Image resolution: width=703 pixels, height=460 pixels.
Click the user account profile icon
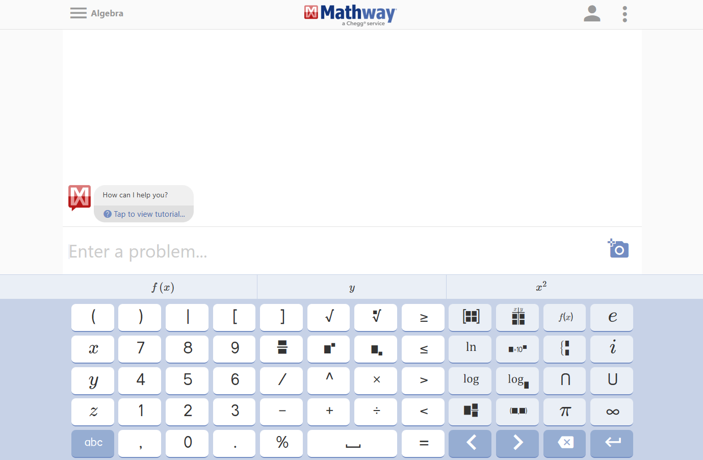[591, 14]
